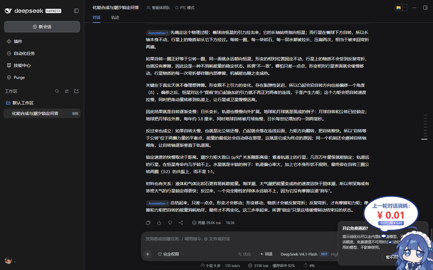
Task: Click the user avatar in sidebar
Action: (x=8, y=260)
